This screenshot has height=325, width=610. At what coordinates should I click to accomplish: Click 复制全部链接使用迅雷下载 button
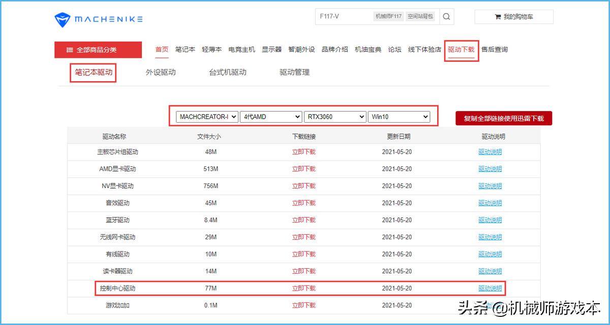[x=504, y=117]
